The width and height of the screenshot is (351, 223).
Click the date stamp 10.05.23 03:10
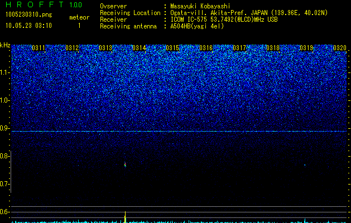[x=28, y=26]
